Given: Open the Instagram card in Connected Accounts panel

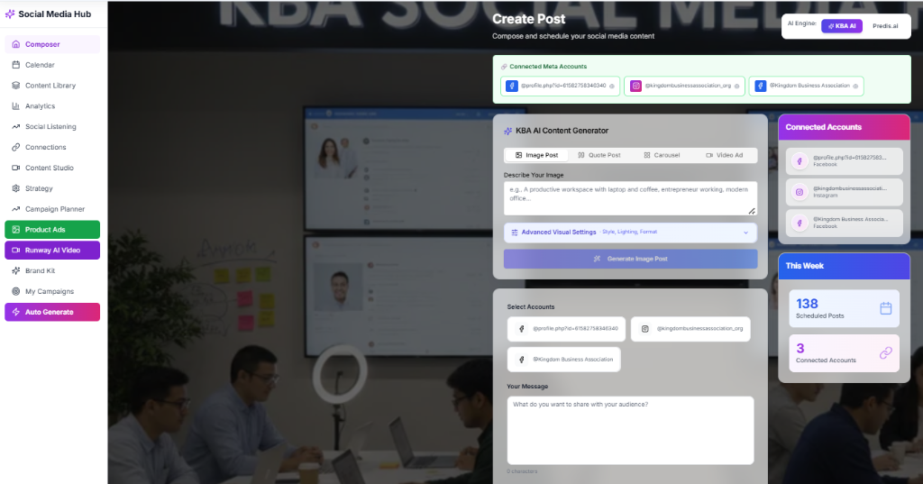Looking at the screenshot, I should (x=844, y=192).
